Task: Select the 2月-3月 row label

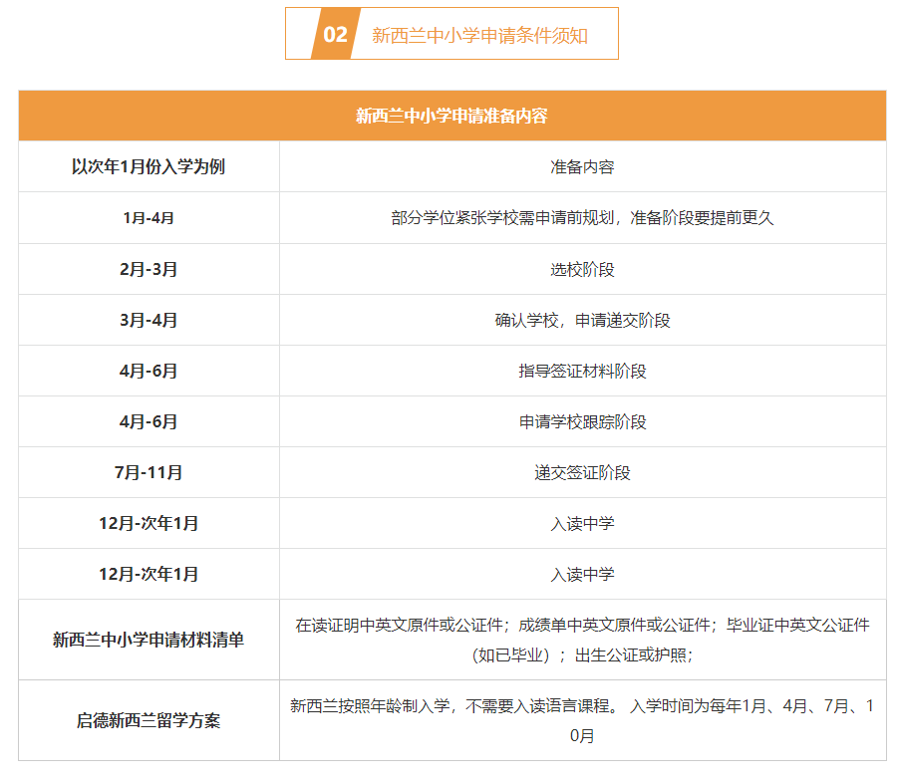Action: click(x=148, y=268)
